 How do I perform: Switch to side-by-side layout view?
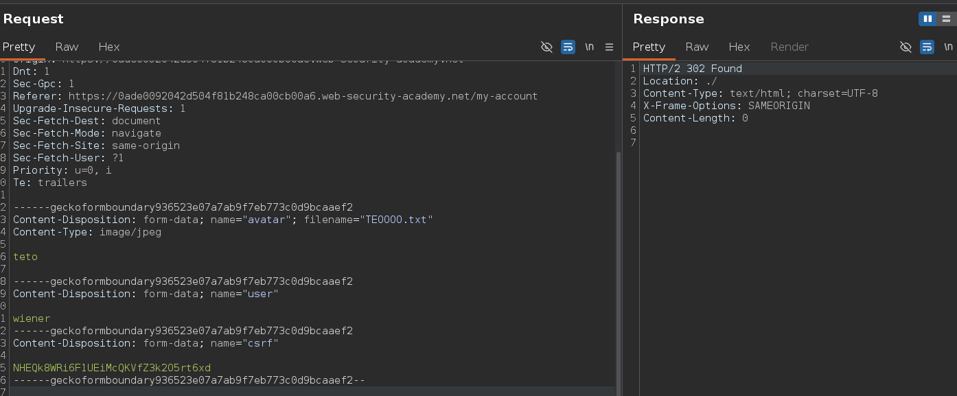pyautogui.click(x=927, y=19)
